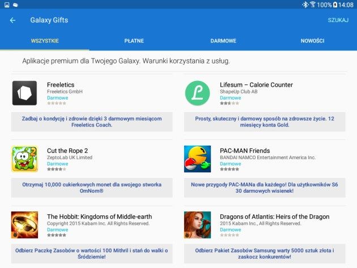
Task: Click the Freeletics GmbH developer name
Action: tap(65, 92)
